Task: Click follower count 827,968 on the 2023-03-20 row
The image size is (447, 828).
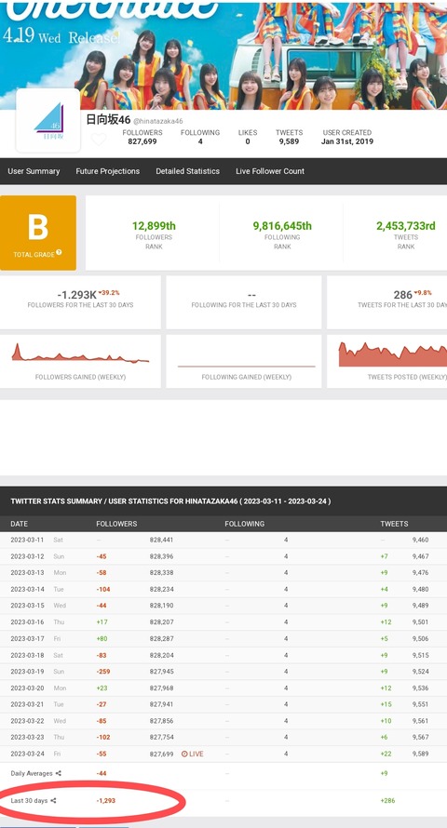Action: click(x=161, y=688)
